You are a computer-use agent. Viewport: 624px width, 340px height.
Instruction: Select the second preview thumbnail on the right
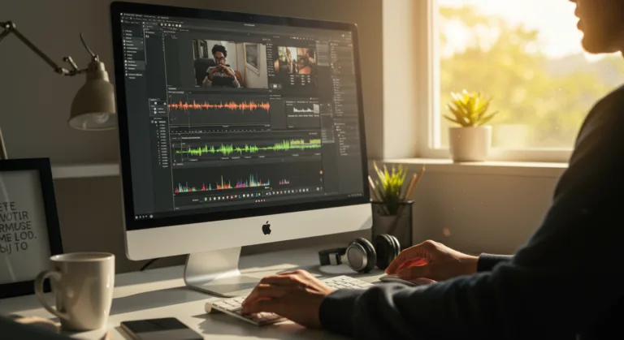point(295,62)
